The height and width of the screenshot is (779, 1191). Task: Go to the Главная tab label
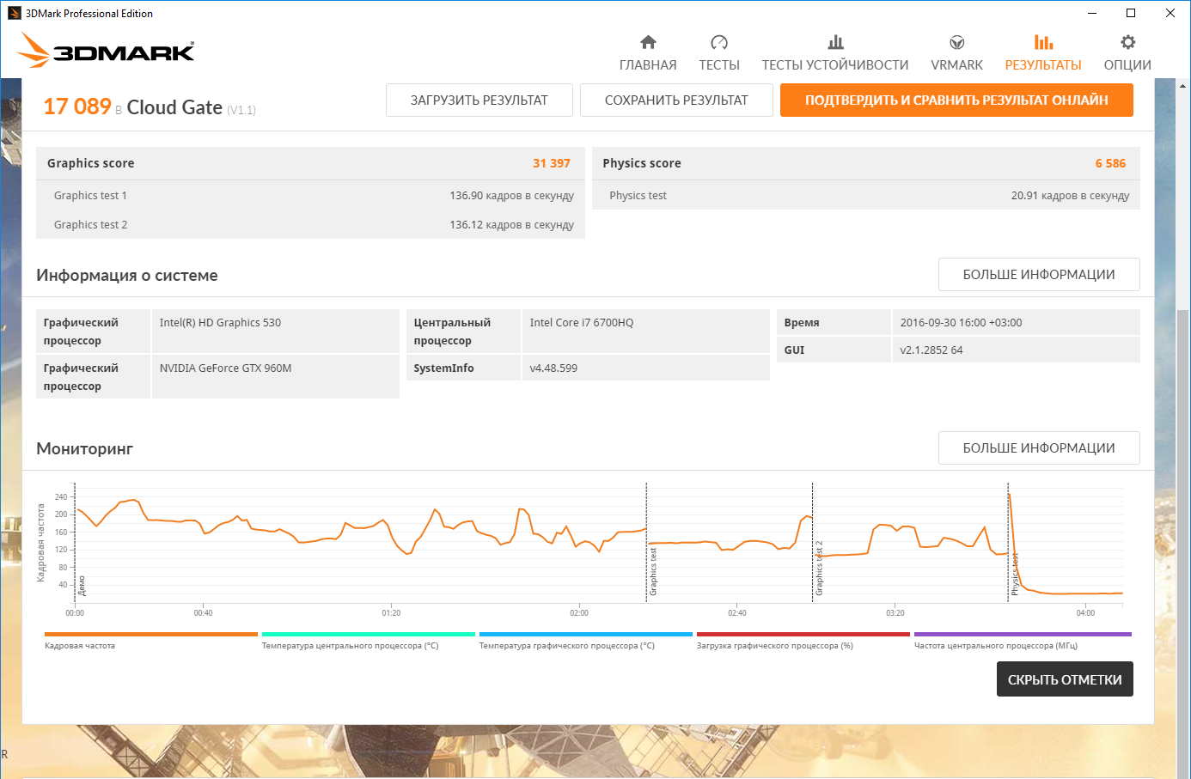[648, 65]
